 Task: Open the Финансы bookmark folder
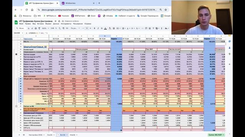25,16
